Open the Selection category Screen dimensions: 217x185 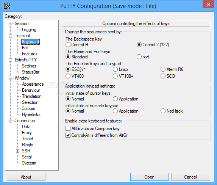point(30,102)
